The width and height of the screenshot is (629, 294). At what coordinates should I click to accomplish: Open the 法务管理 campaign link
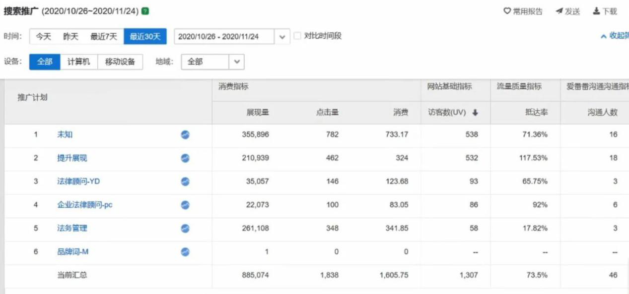(x=72, y=228)
